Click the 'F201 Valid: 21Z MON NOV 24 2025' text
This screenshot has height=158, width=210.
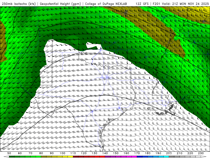(x=181, y=4)
